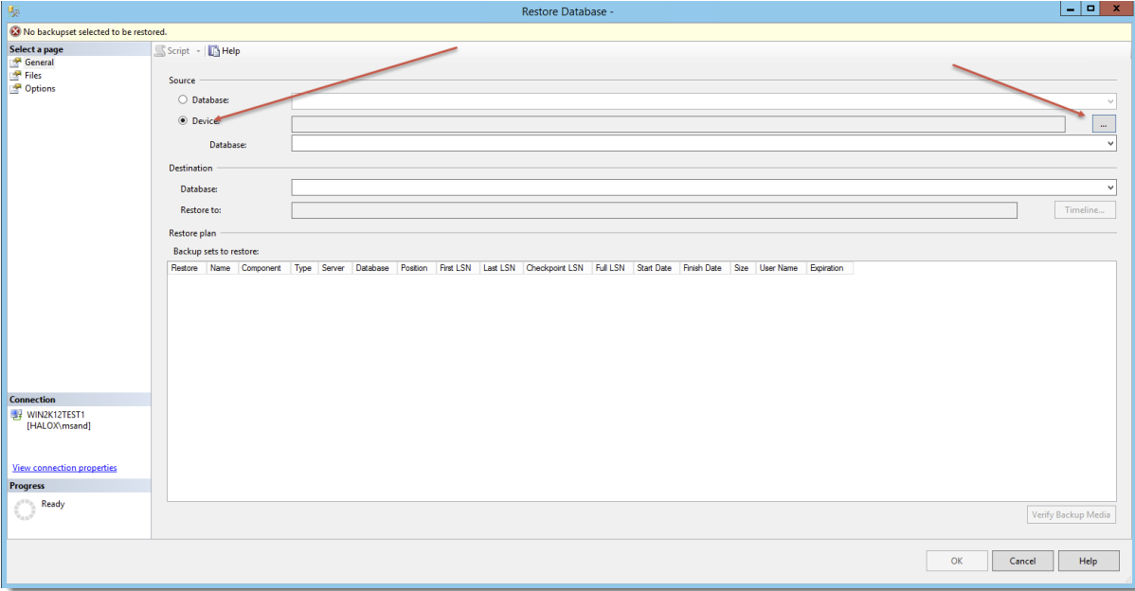Click the Expiration column header
This screenshot has height=591, width=1135.
[x=830, y=268]
